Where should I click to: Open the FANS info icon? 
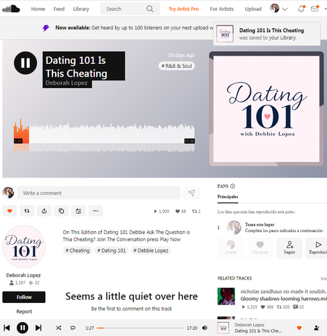pyautogui.click(x=232, y=186)
